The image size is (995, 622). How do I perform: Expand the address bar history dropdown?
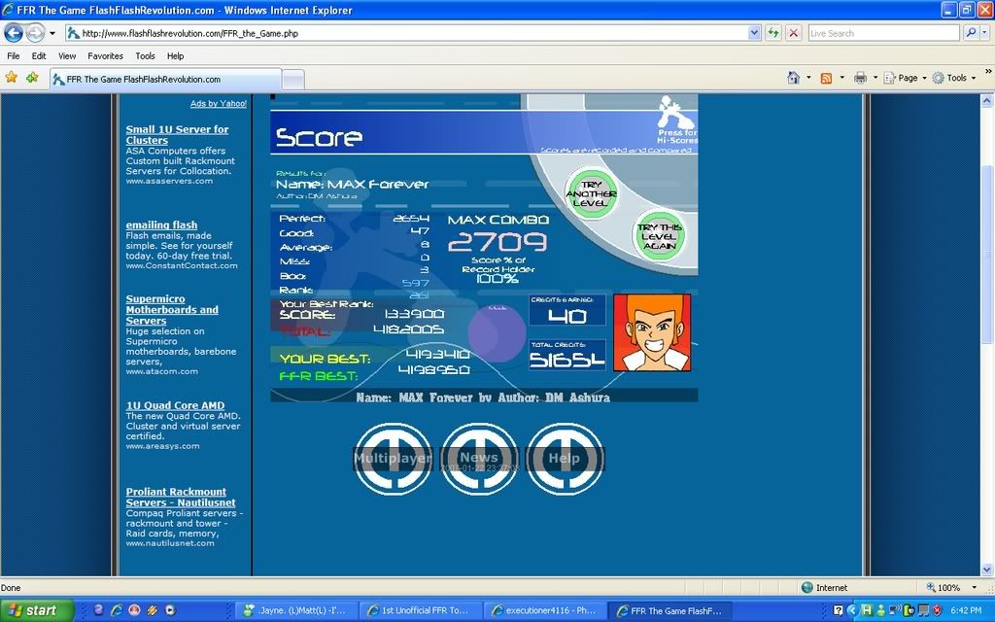pos(754,33)
